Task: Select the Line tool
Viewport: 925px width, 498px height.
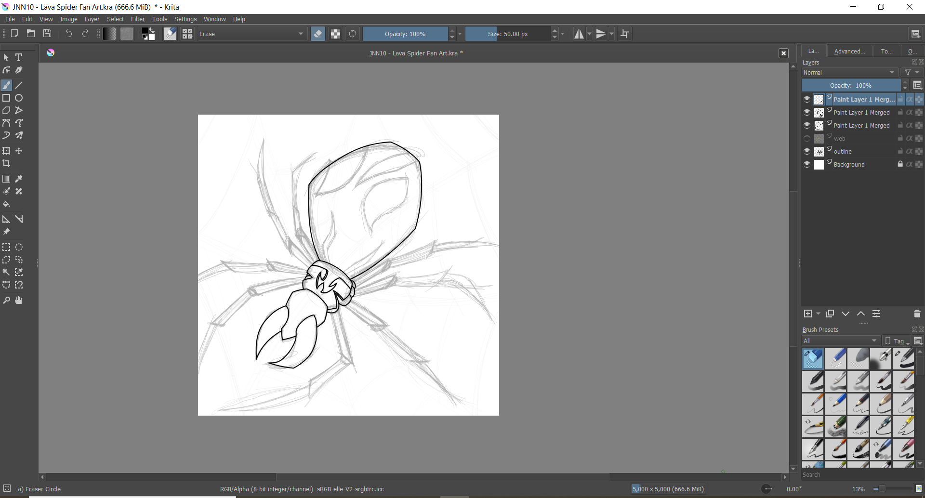Action: (19, 85)
